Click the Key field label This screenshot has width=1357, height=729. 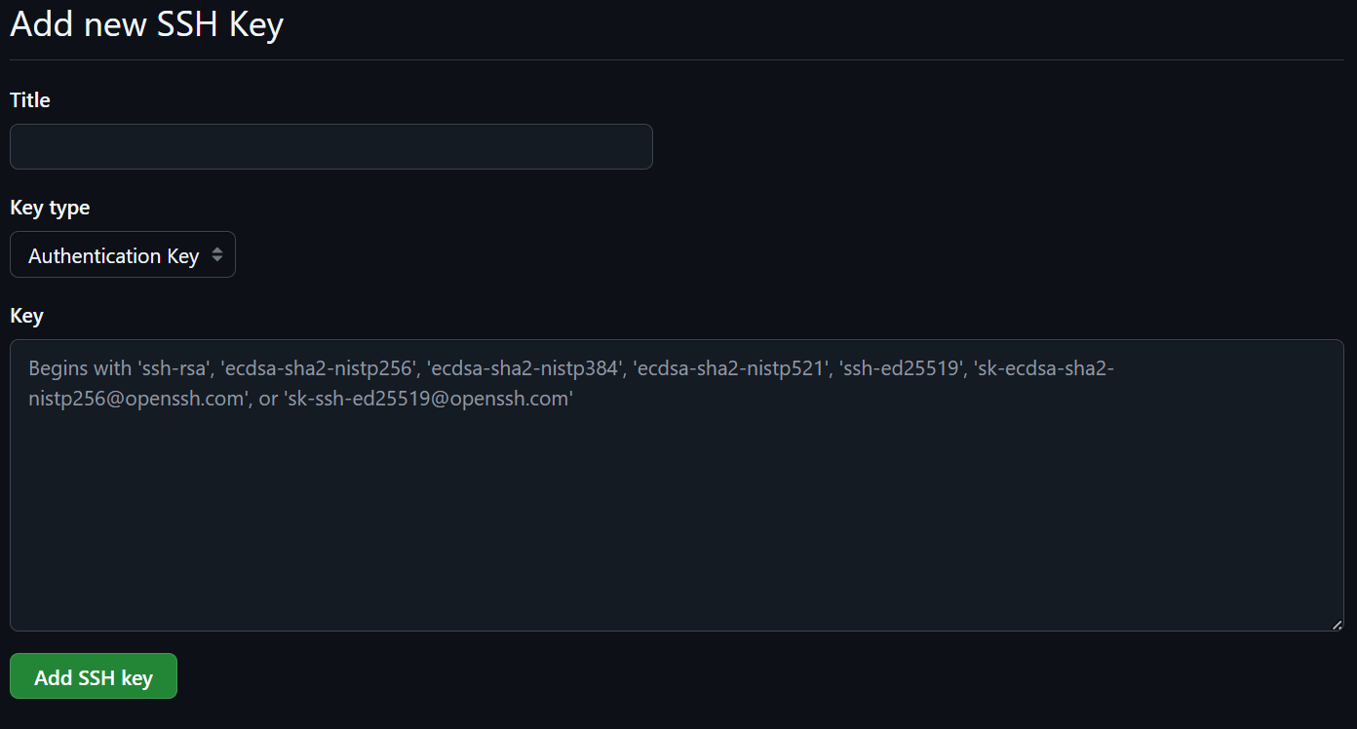click(26, 315)
